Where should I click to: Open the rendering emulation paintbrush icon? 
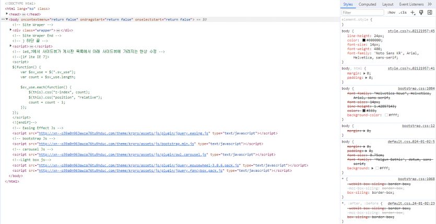(x=421, y=13)
